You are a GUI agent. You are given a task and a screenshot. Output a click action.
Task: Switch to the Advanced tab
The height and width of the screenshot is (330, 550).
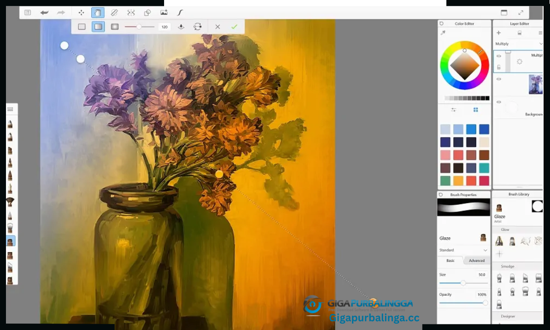pos(477,260)
